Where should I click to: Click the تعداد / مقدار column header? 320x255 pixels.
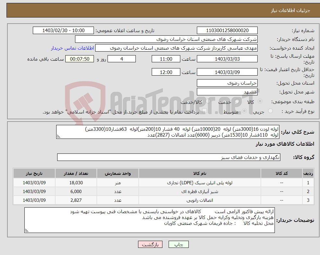(76, 174)
